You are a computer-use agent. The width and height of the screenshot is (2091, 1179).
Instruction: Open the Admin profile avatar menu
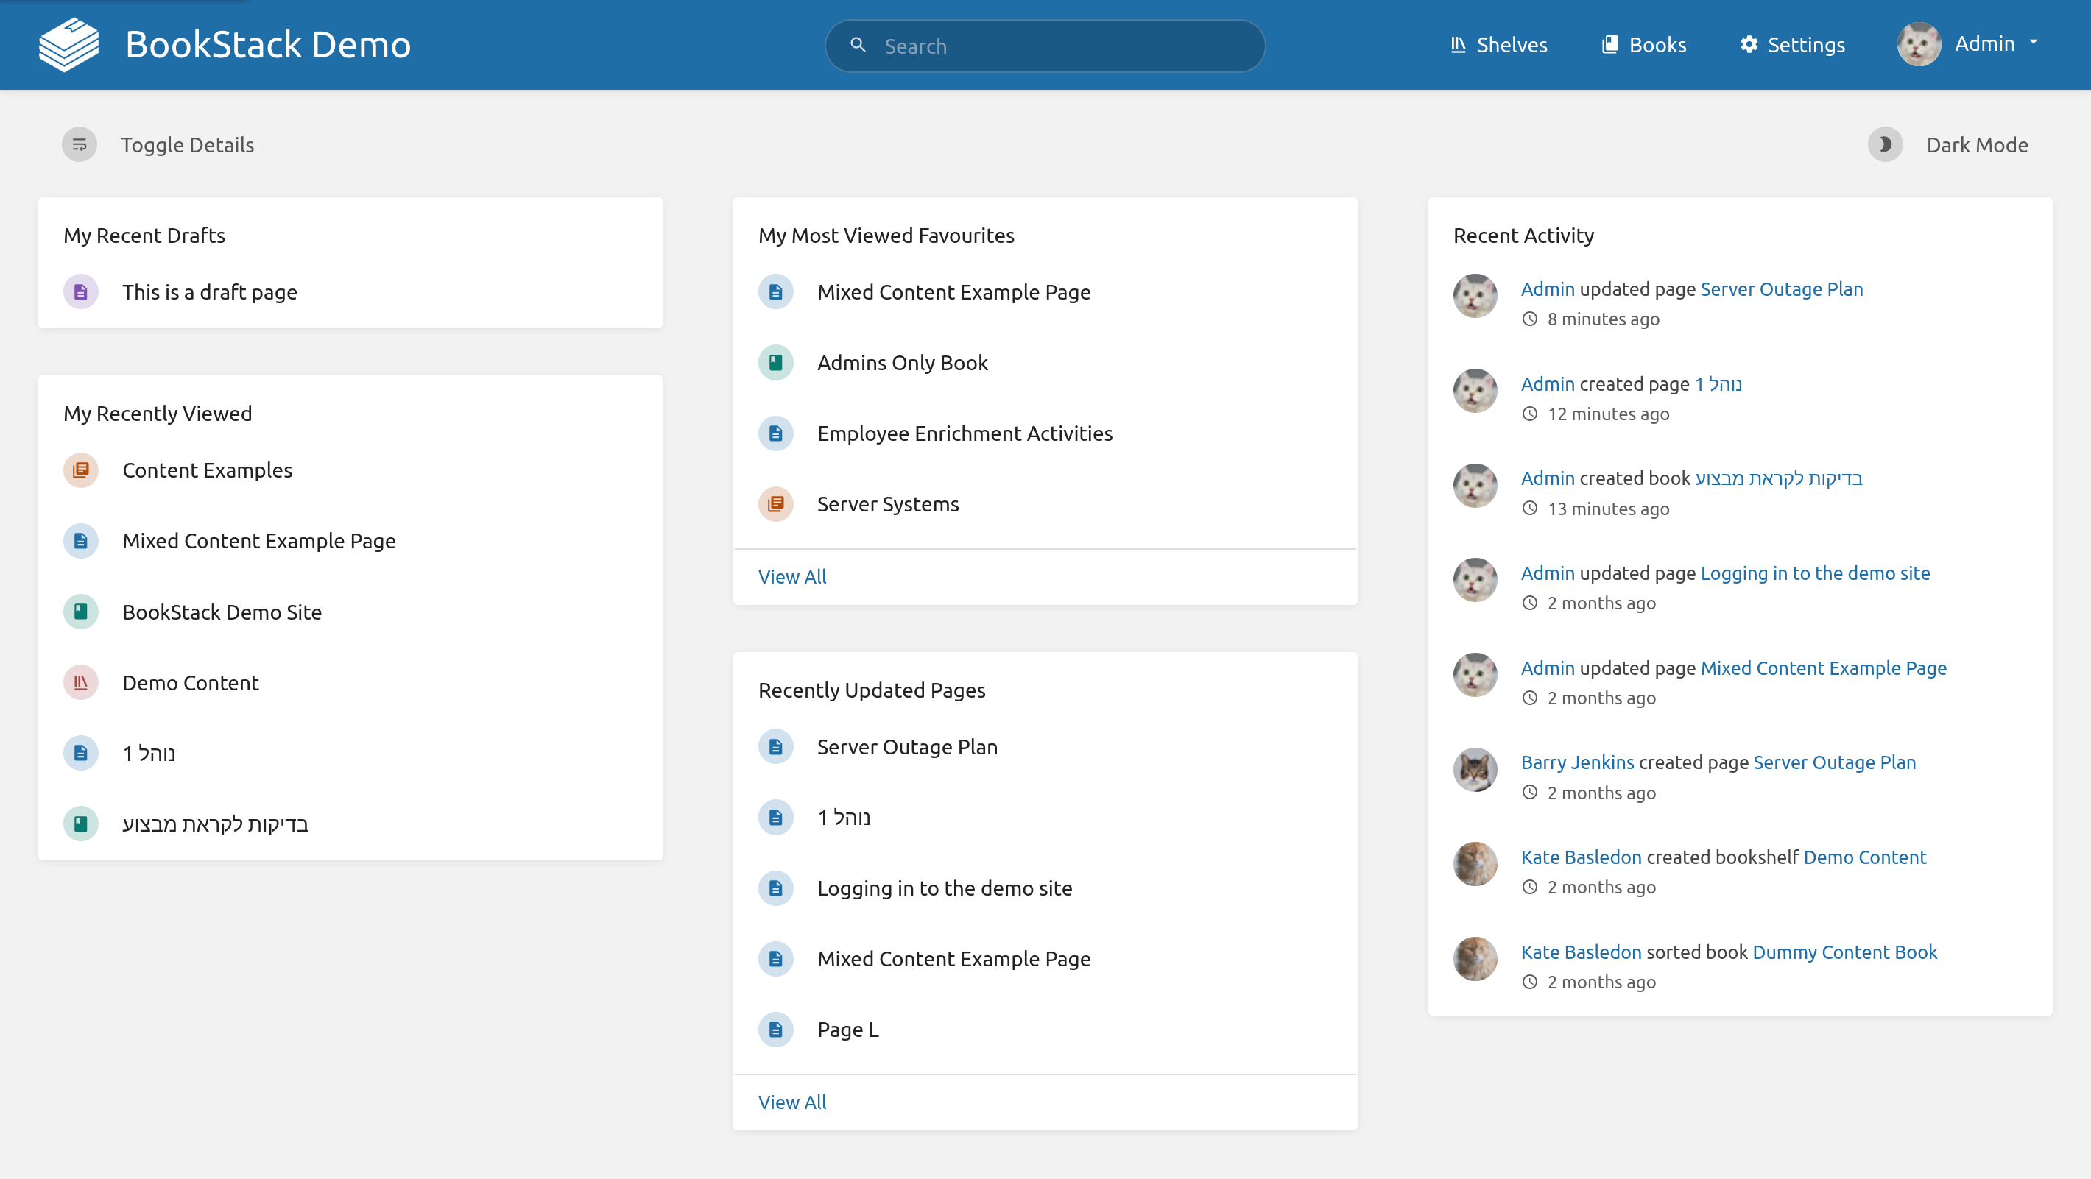click(x=1919, y=44)
